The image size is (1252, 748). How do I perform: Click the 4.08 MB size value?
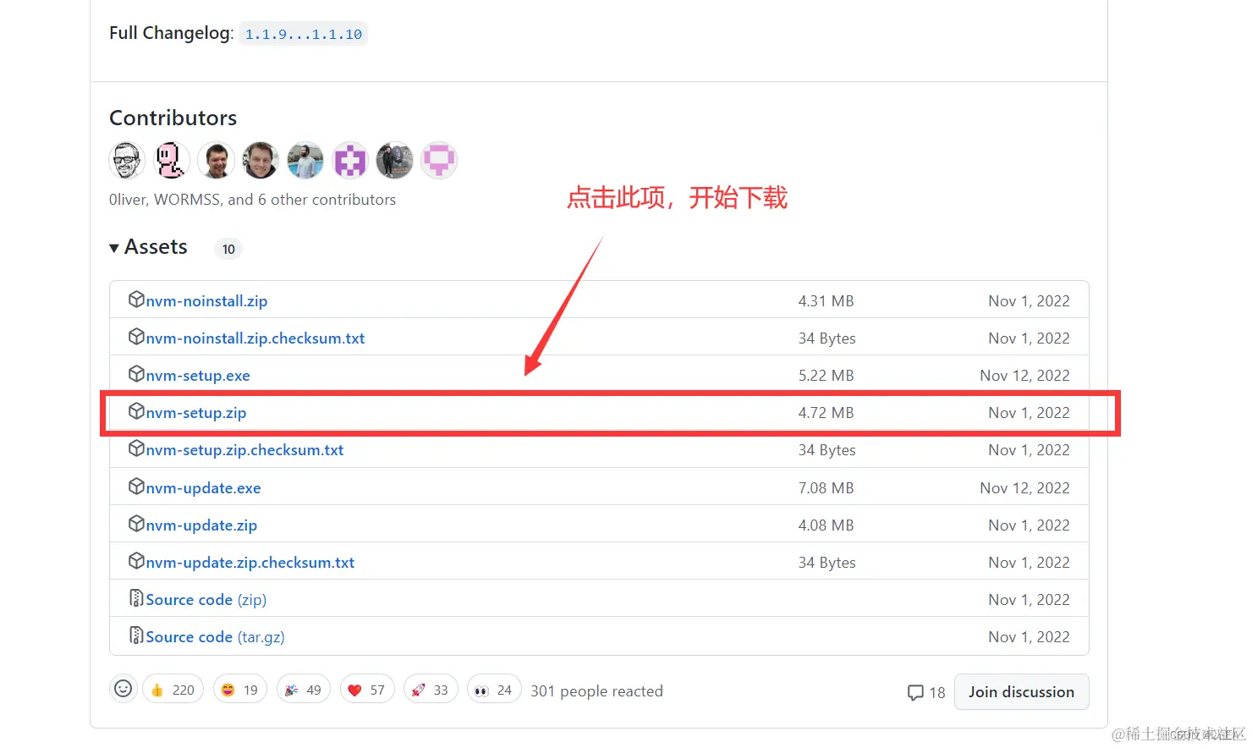(x=826, y=525)
